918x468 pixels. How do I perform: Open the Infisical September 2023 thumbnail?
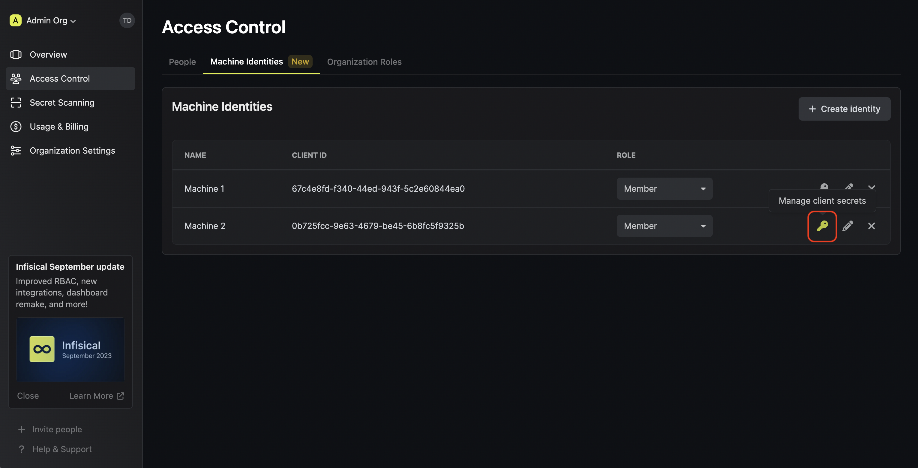(x=70, y=349)
